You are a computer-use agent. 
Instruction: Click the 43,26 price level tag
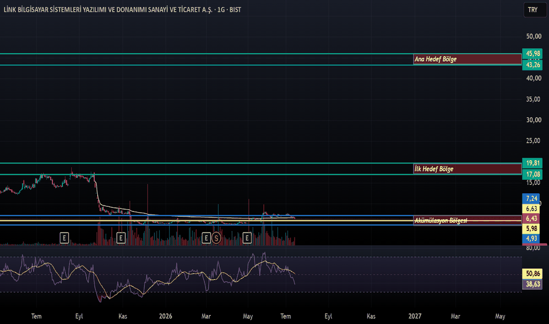pyautogui.click(x=532, y=65)
